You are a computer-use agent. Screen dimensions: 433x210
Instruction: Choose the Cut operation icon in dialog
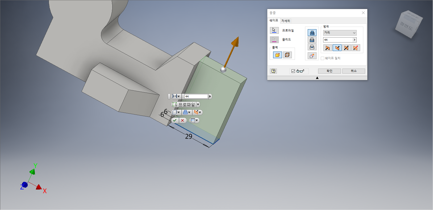point(312,40)
